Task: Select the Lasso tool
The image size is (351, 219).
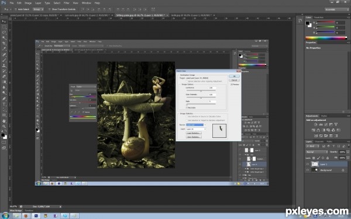Action: coord(4,33)
